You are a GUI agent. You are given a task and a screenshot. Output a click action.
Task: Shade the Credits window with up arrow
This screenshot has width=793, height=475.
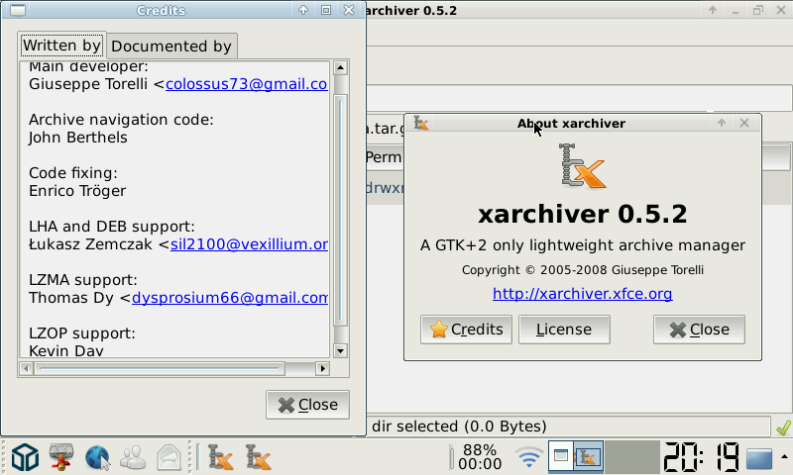pos(303,10)
